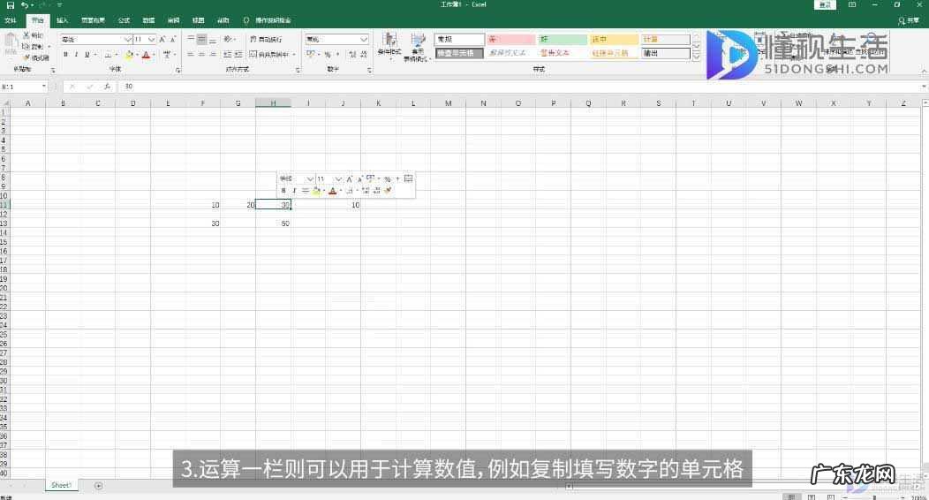Click the accounting currency format icon
Viewport: 929px width, 500px height.
[311, 55]
